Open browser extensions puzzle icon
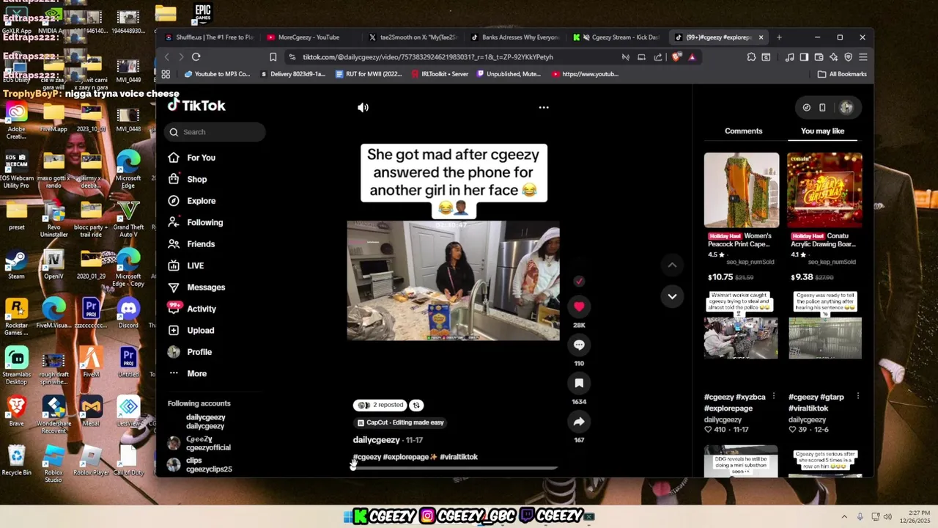 [751, 56]
